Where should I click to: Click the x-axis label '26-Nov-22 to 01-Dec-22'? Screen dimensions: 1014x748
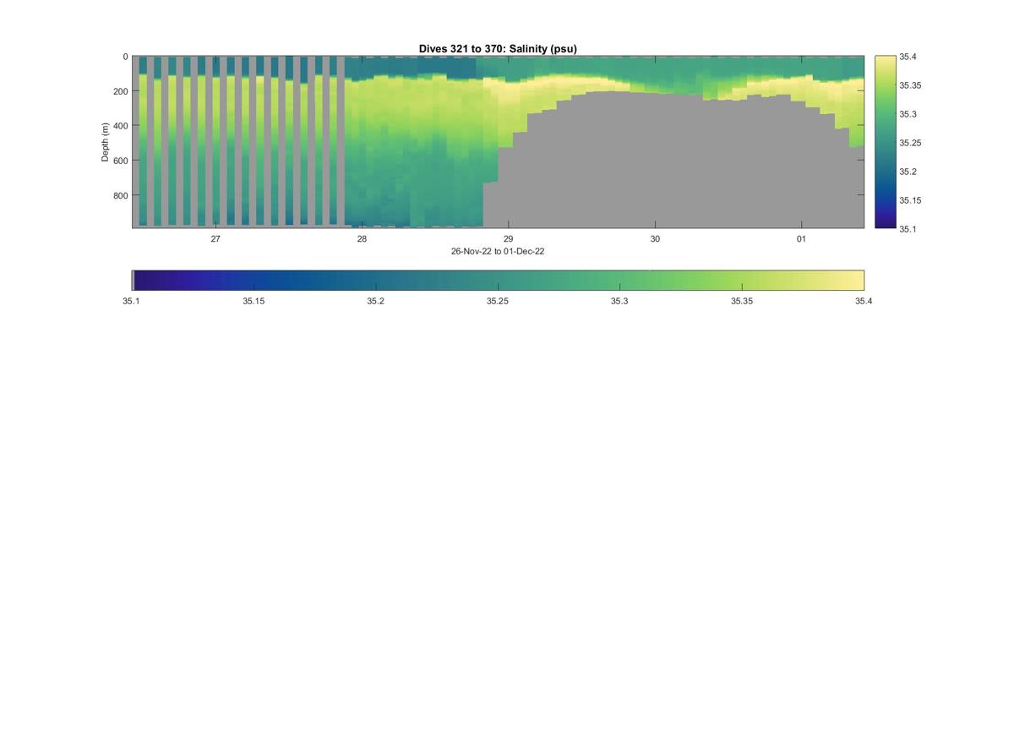[498, 251]
